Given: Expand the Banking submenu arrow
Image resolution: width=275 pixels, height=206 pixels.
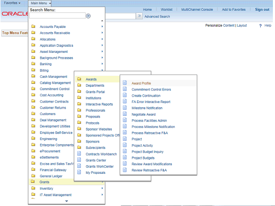Looking at the screenshot, I should (102, 64).
